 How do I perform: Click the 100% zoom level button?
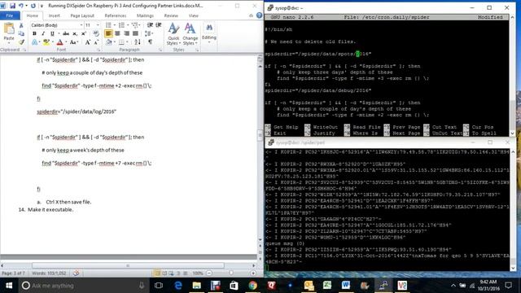point(198,273)
